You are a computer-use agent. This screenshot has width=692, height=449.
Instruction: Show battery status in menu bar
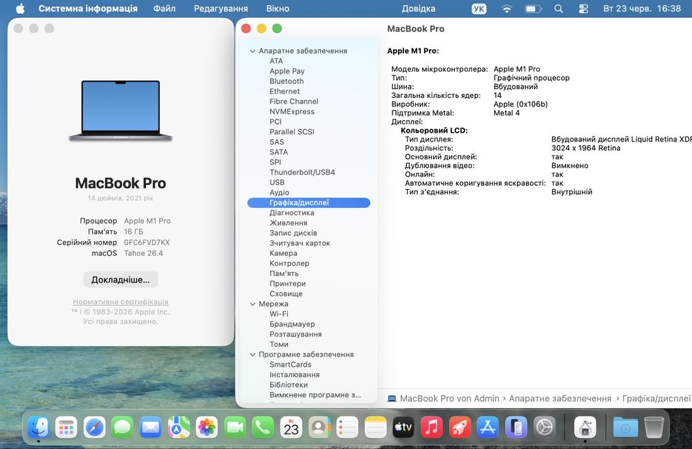point(533,8)
